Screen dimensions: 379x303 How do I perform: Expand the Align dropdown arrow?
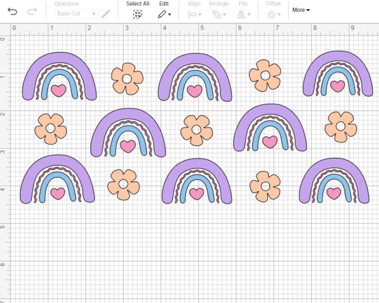pos(200,14)
